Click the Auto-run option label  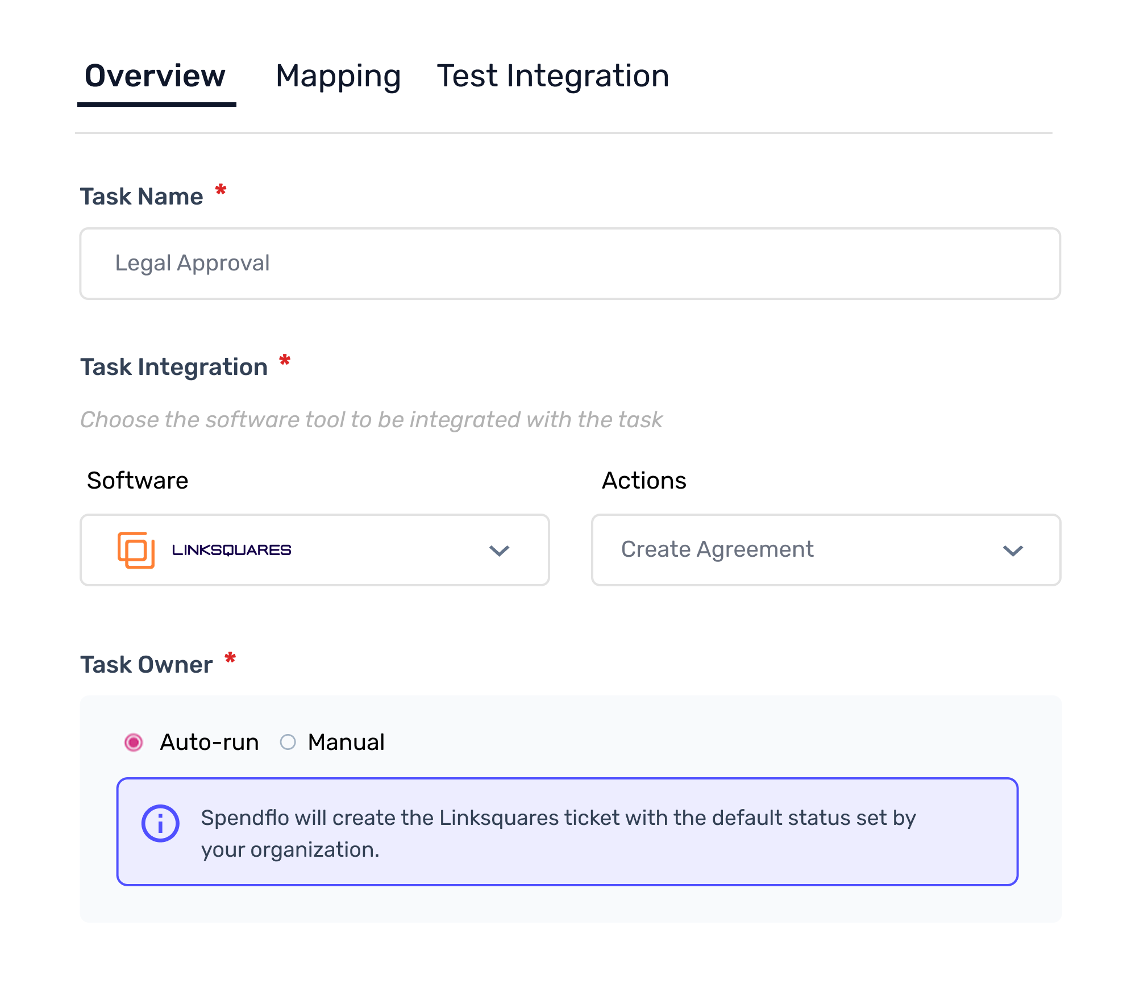coord(209,742)
